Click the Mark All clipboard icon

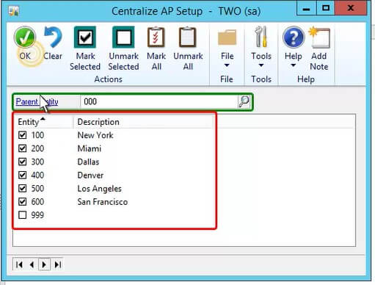(x=156, y=37)
